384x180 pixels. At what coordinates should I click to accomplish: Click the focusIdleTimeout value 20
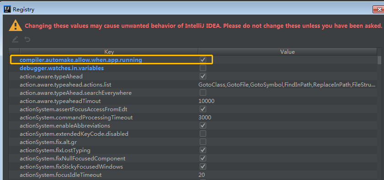point(202,175)
